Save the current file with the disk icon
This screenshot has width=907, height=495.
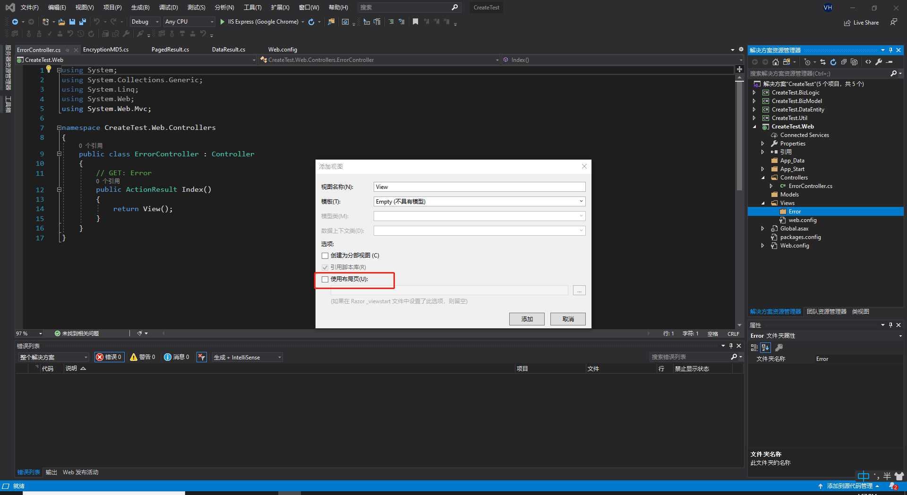tap(72, 22)
